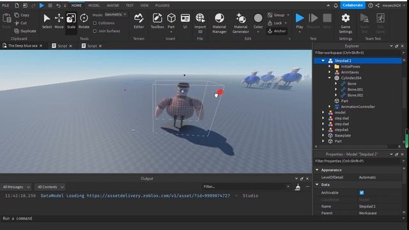Switch to The Deep blue sea tab
409x230 pixels.
[22, 45]
